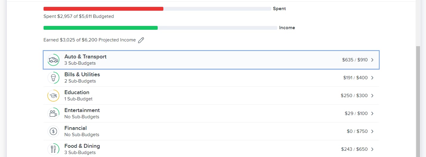Click the graduation cap Education icon
Viewport: 426px width, 157px height.
click(x=53, y=96)
